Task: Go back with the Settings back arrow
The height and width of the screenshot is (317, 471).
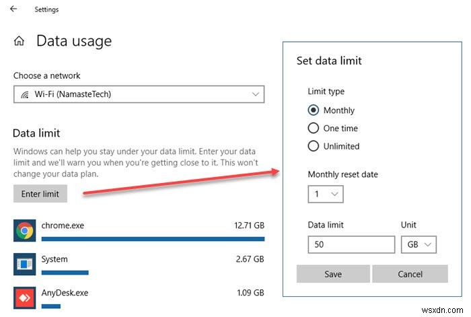Action: click(x=13, y=9)
